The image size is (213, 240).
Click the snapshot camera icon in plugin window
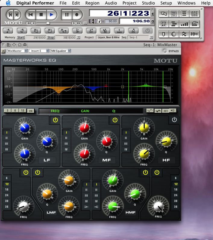pos(25,45)
